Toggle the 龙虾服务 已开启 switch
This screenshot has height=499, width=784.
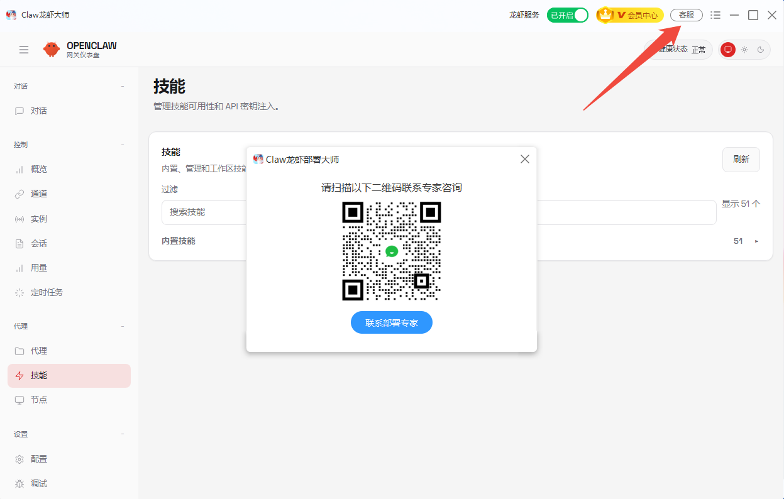(567, 15)
